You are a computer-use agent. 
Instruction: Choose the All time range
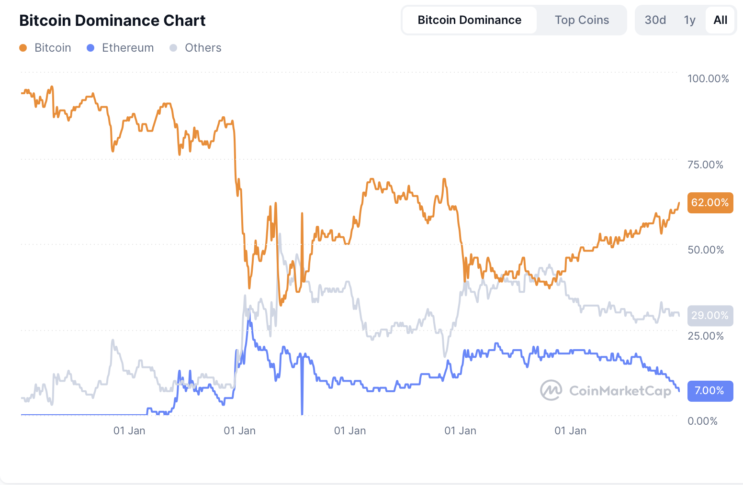720,20
